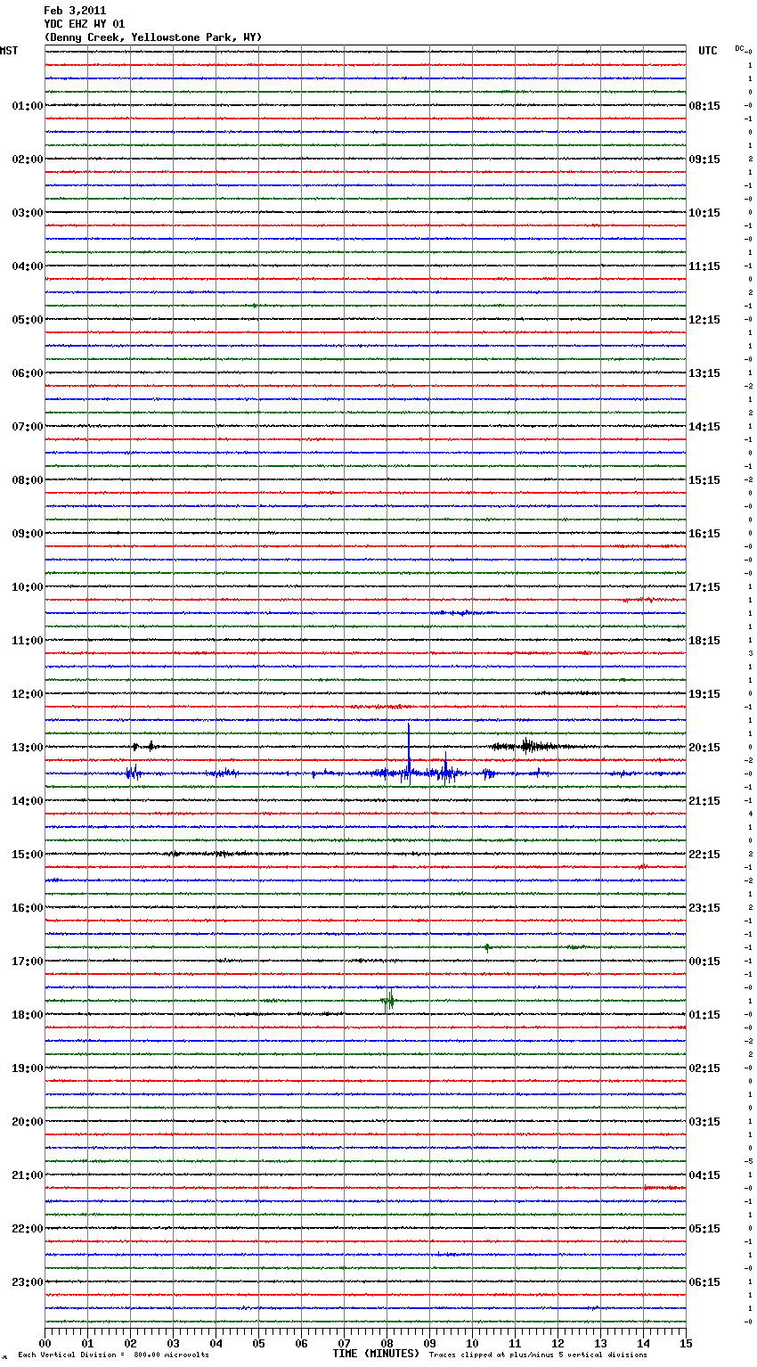Click the "05:15" UTC time label
The width and height of the screenshot is (757, 1367).
pos(704,1229)
